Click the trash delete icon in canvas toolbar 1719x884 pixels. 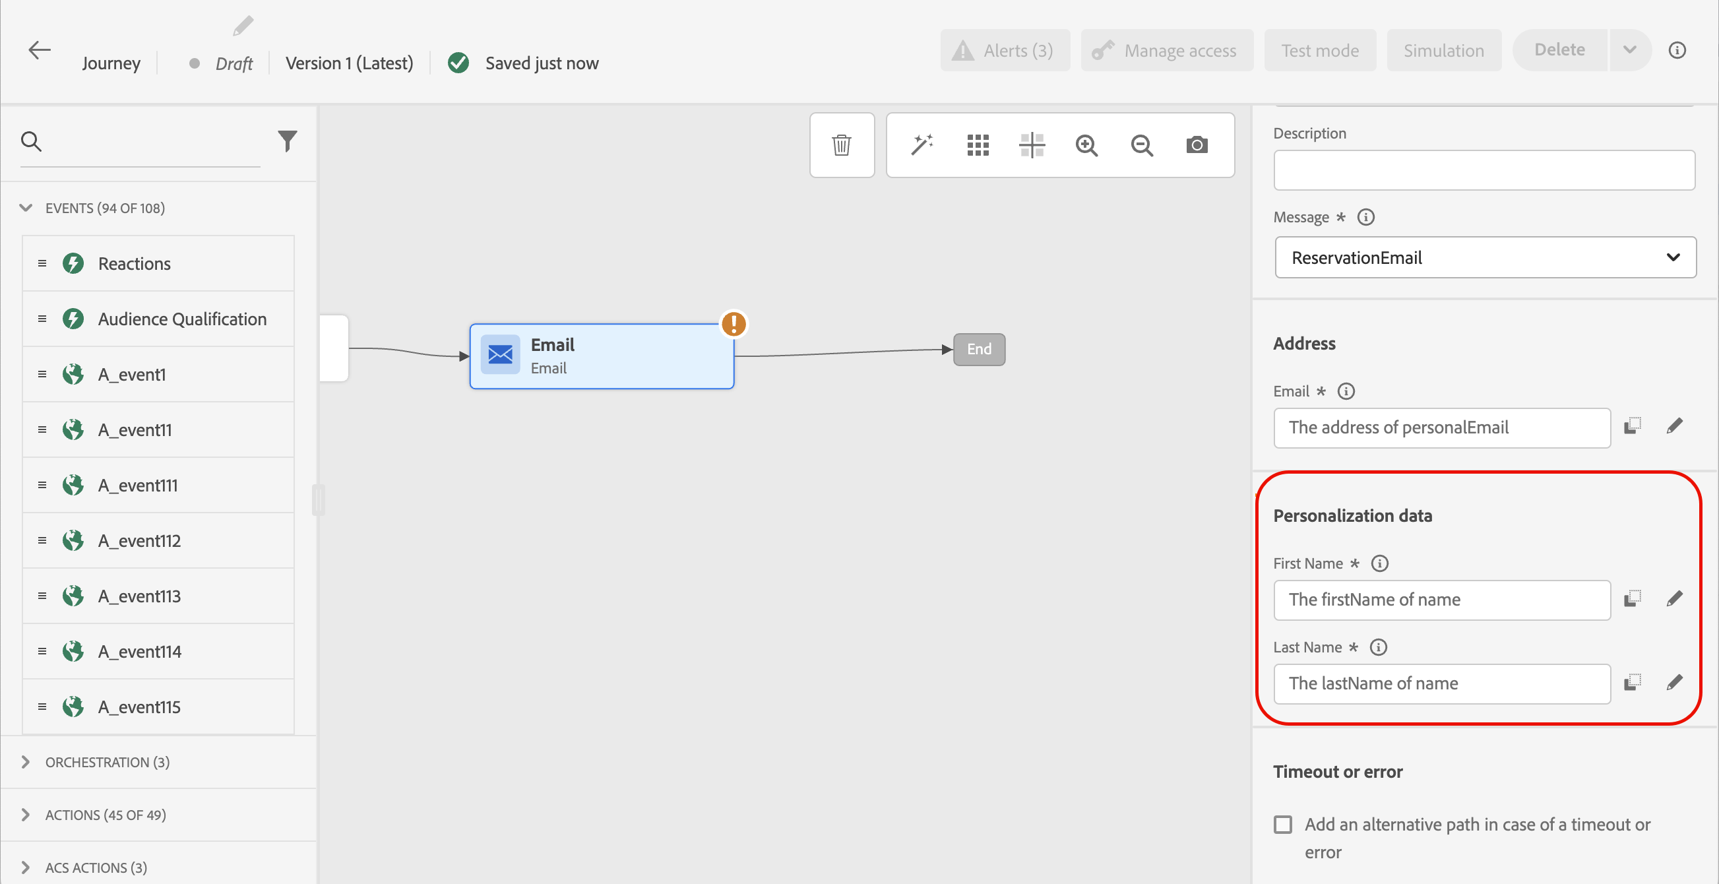click(842, 144)
